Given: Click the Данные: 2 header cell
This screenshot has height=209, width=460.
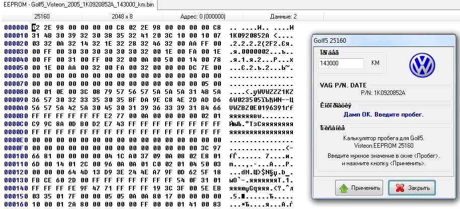Looking at the screenshot, I should pos(283,17).
